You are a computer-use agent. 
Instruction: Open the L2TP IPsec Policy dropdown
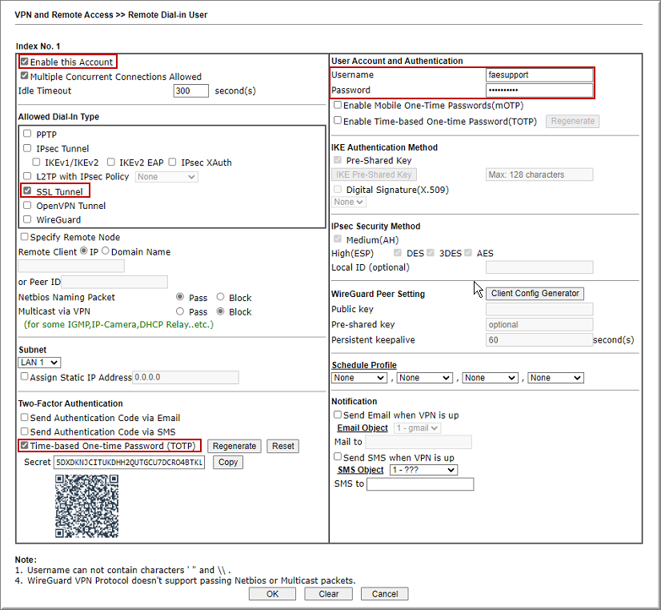[166, 177]
